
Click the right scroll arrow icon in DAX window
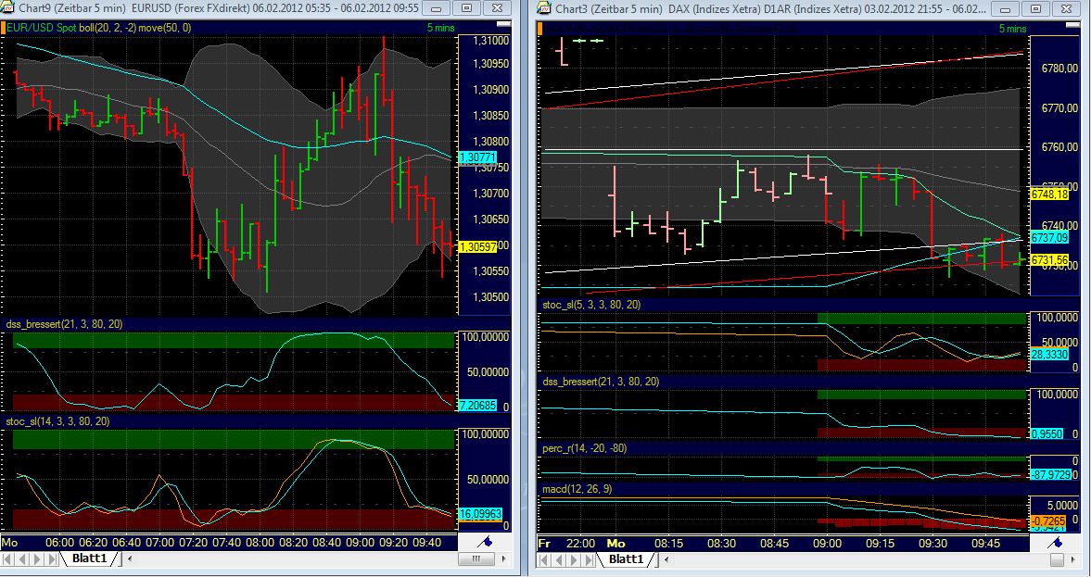(x=1073, y=559)
